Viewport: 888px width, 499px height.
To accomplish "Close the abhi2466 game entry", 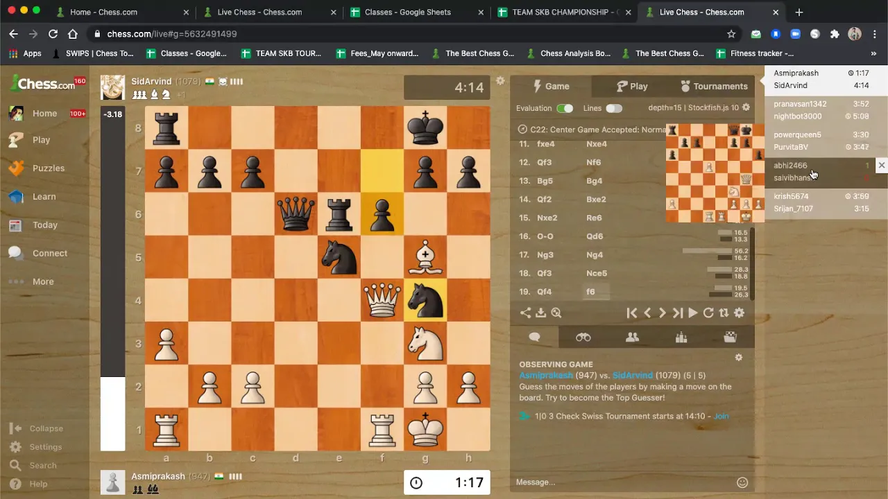I will point(881,165).
